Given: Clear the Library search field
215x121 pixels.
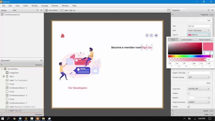Looking at the screenshot, I should coord(37,10).
